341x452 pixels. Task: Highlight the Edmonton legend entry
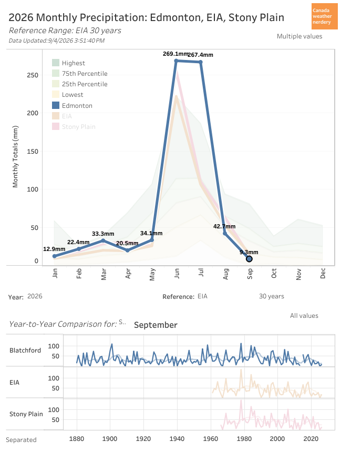[x=72, y=106]
